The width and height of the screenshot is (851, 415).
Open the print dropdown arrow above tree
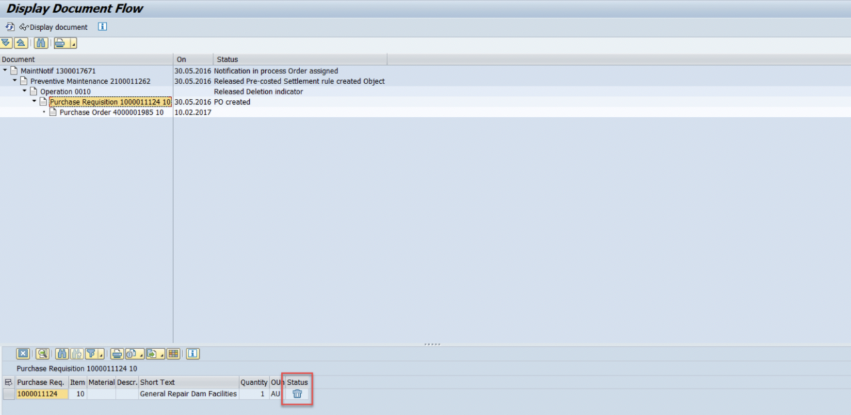(x=73, y=44)
